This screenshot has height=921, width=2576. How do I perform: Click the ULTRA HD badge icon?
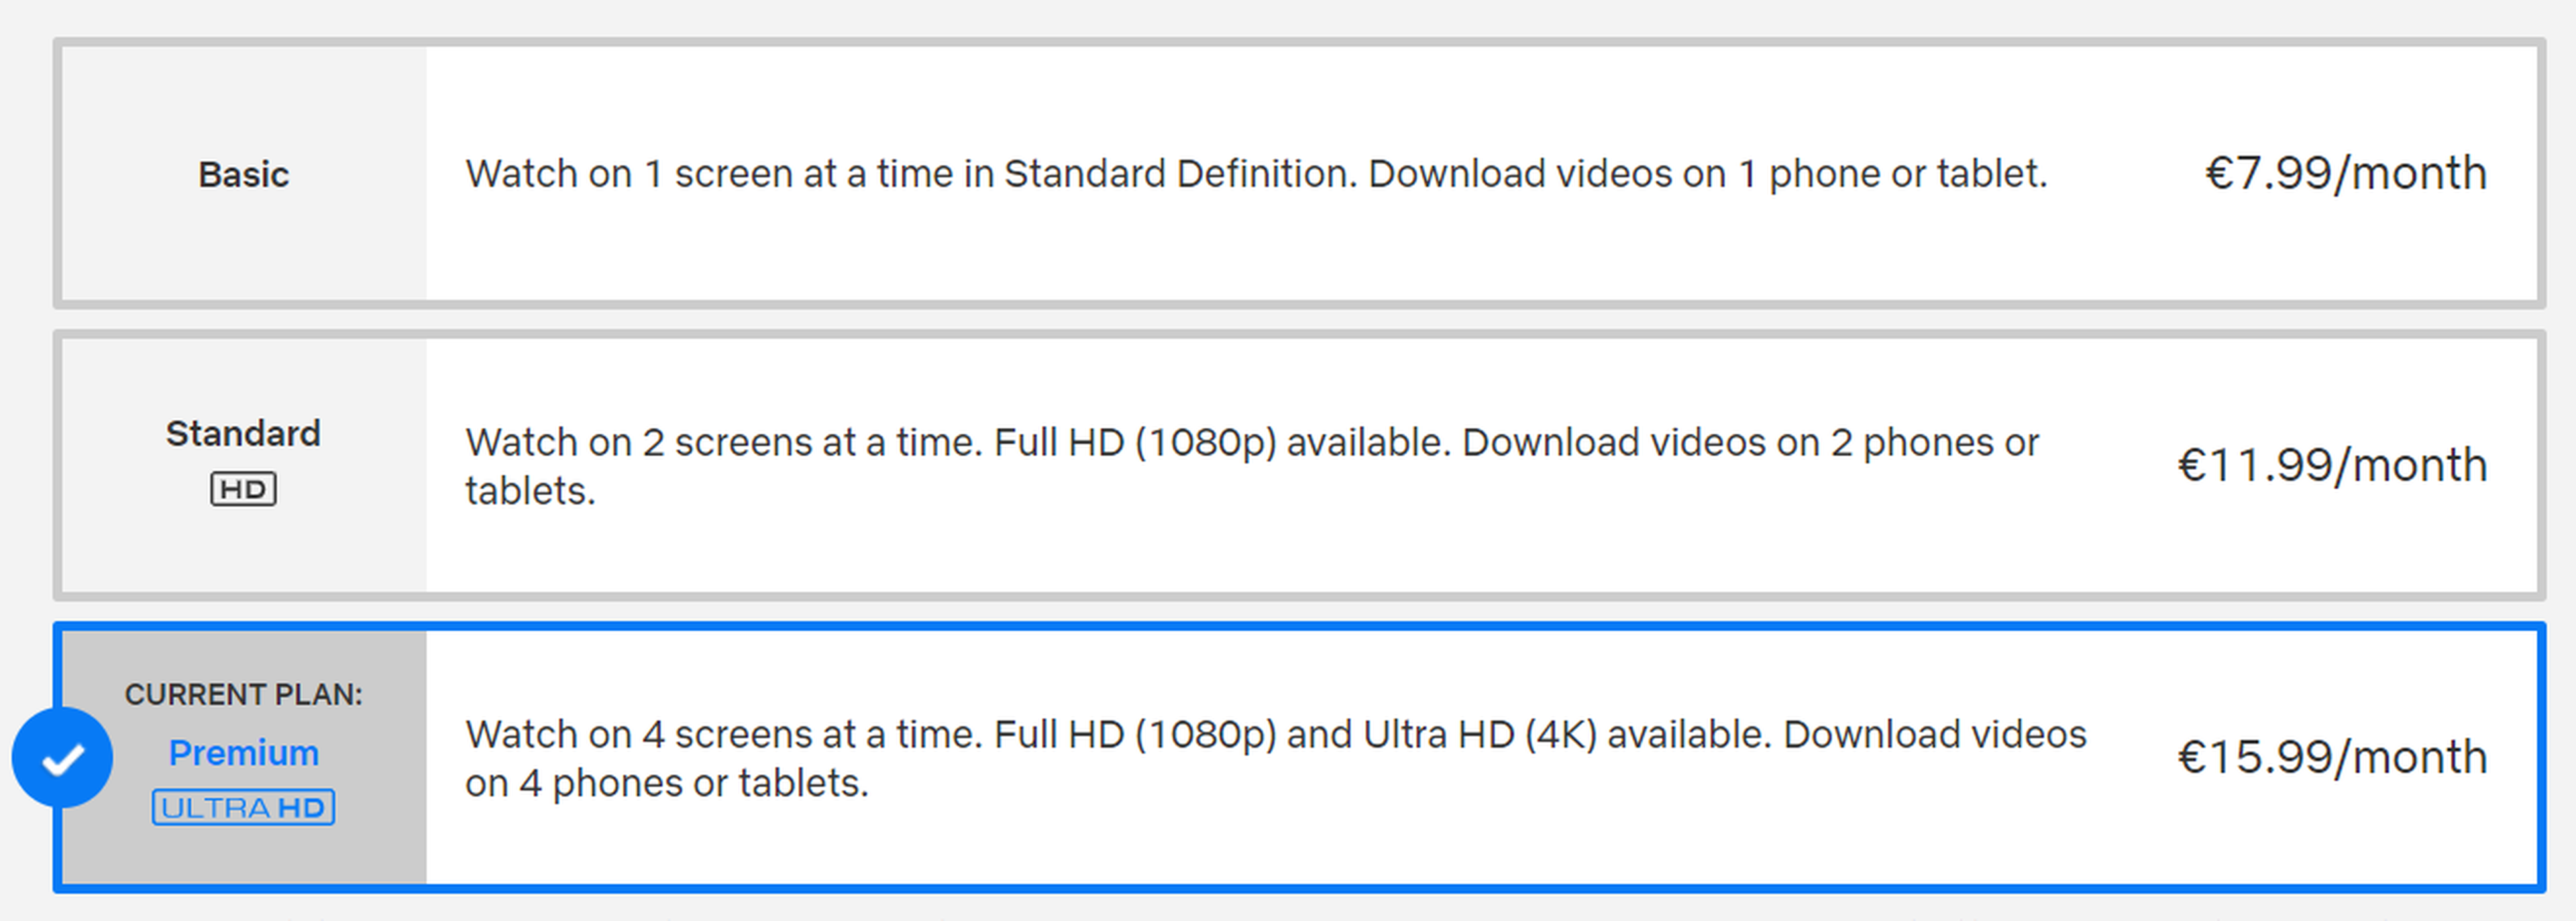click(243, 807)
